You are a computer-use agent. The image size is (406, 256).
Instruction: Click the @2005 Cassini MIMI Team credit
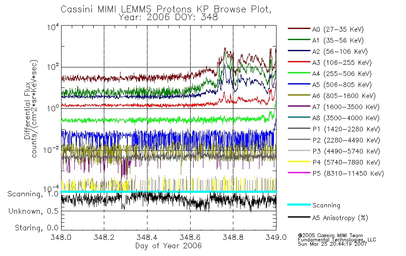[330, 236]
